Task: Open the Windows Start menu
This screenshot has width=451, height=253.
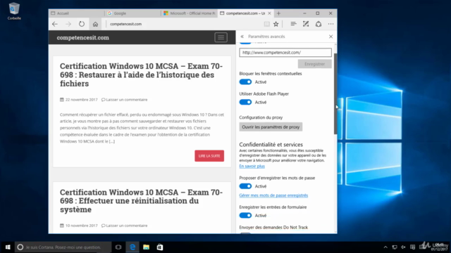Action: pos(8,247)
